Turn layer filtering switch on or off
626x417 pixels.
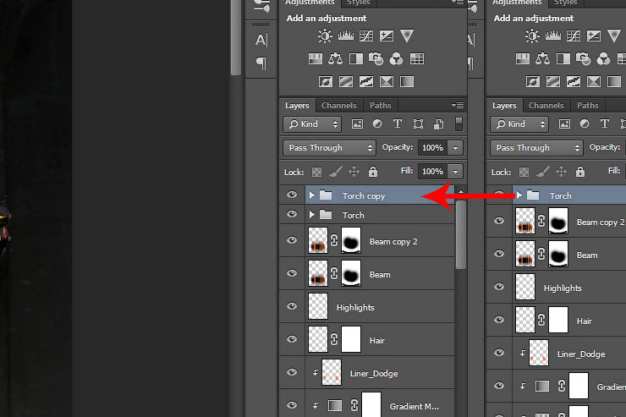point(459,123)
